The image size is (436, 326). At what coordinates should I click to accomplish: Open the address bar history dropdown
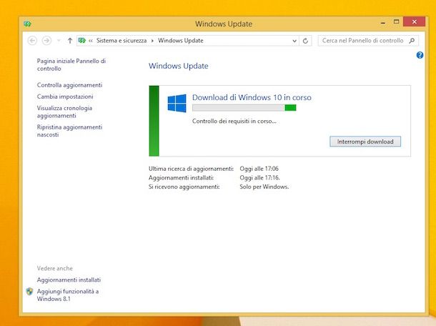294,41
